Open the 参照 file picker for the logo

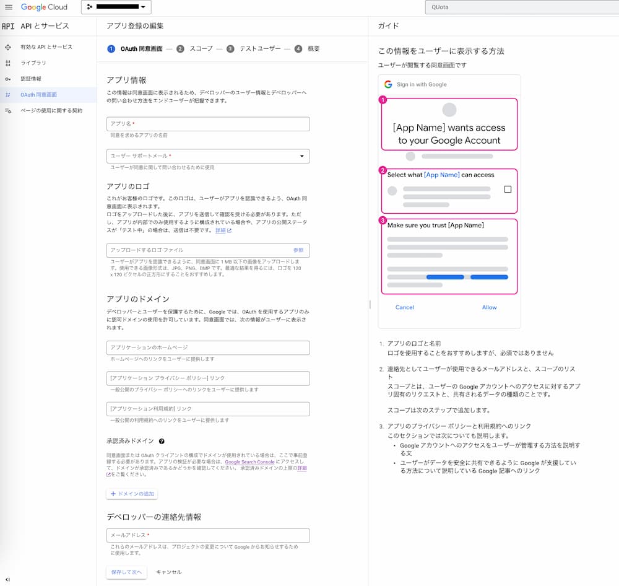click(x=298, y=250)
